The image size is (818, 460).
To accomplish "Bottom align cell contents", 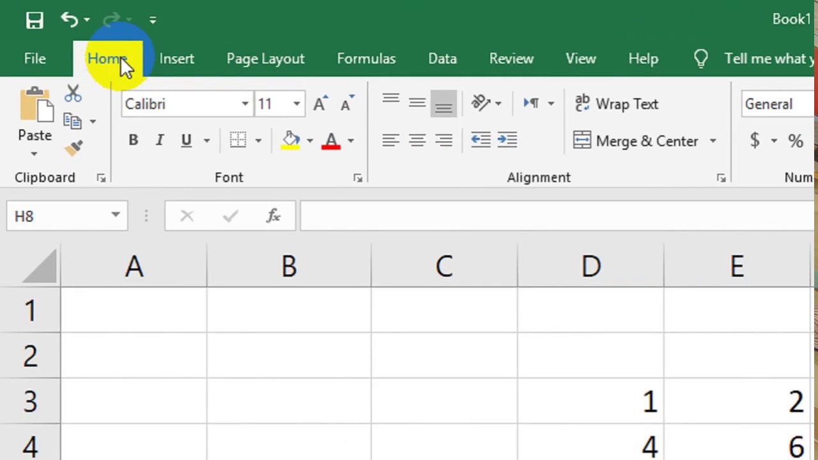I will [x=444, y=103].
